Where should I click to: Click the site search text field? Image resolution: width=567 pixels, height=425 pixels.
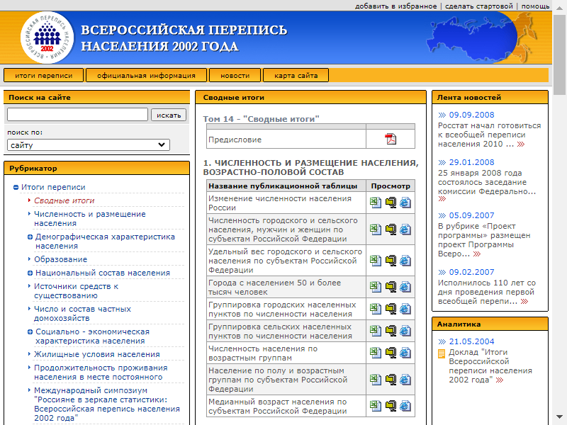point(77,115)
